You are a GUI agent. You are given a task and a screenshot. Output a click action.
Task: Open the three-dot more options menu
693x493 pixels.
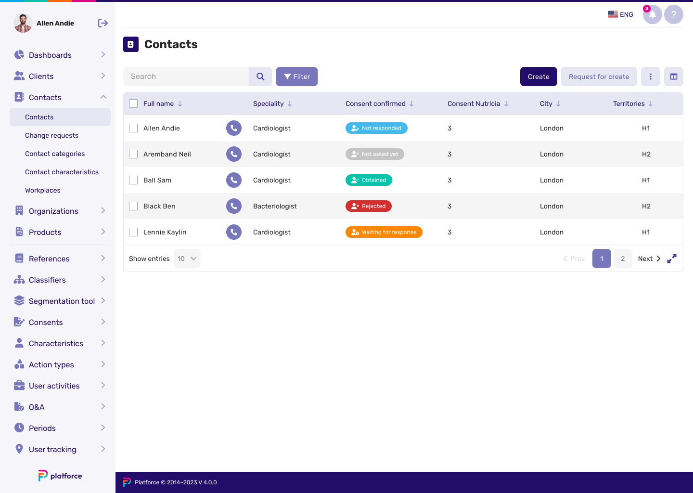(651, 77)
